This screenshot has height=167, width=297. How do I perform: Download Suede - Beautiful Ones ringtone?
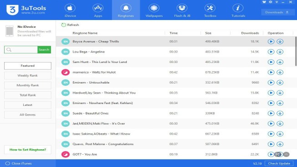280,113
